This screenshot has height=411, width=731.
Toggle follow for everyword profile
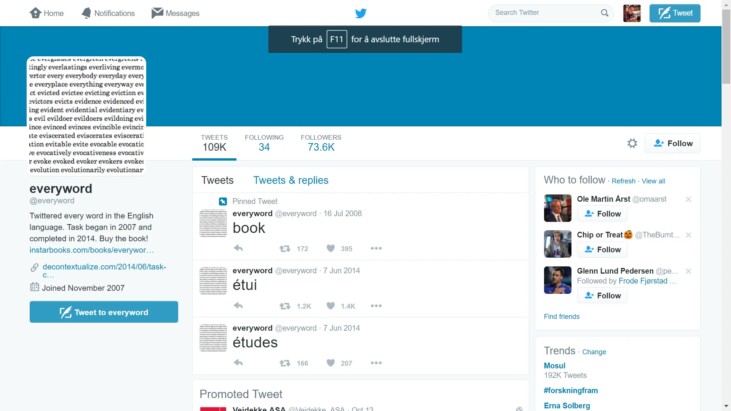pyautogui.click(x=672, y=143)
